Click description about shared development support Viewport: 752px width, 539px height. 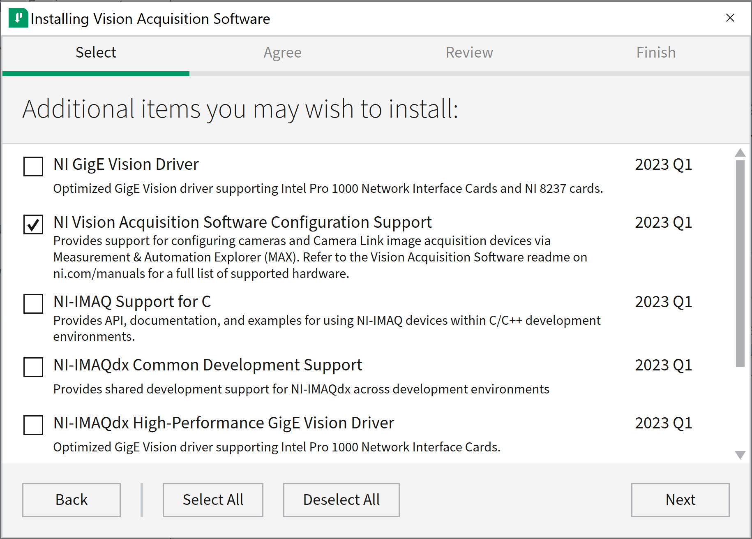301,389
